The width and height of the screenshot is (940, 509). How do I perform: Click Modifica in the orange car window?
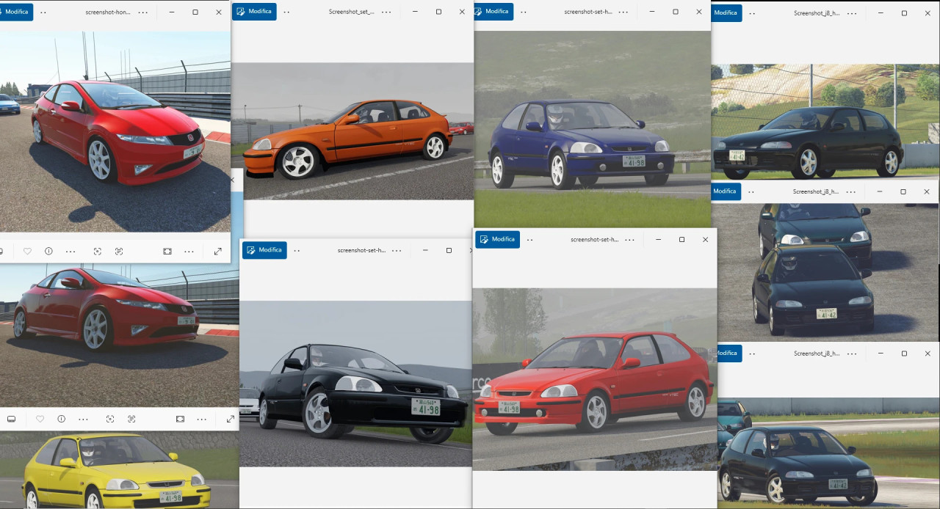tap(254, 12)
